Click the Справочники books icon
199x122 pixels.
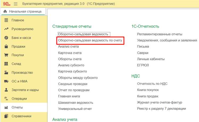pos(6,116)
